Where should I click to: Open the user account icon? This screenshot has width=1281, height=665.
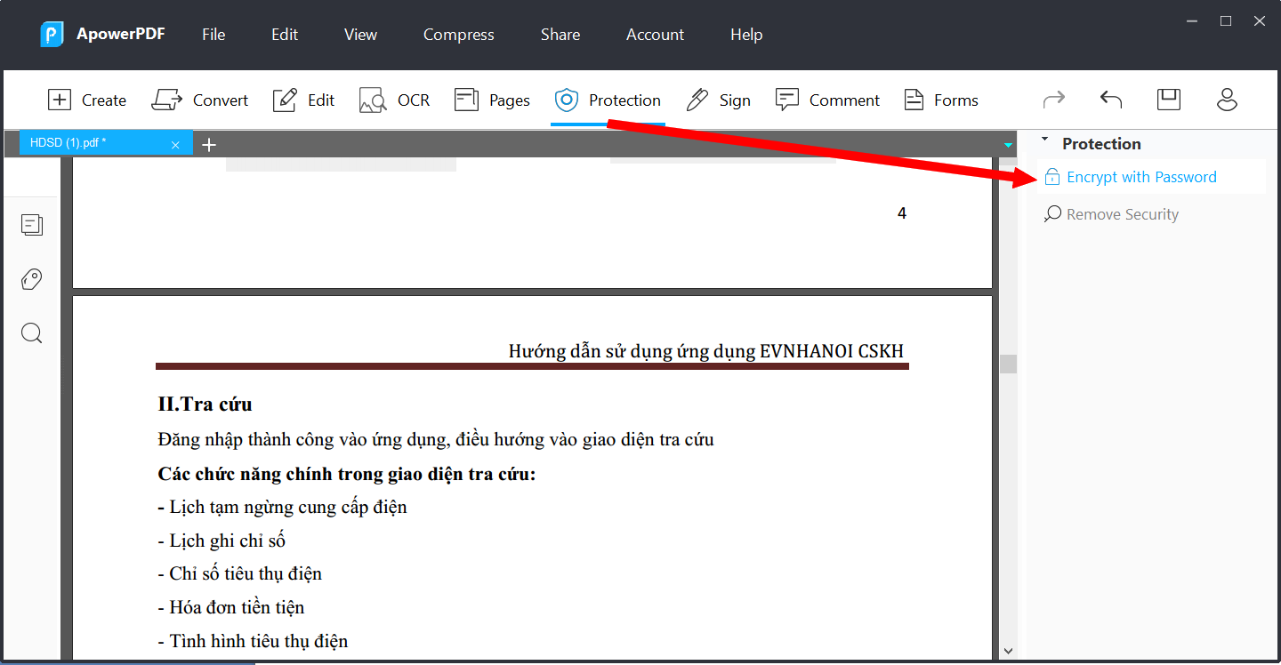coord(1227,100)
